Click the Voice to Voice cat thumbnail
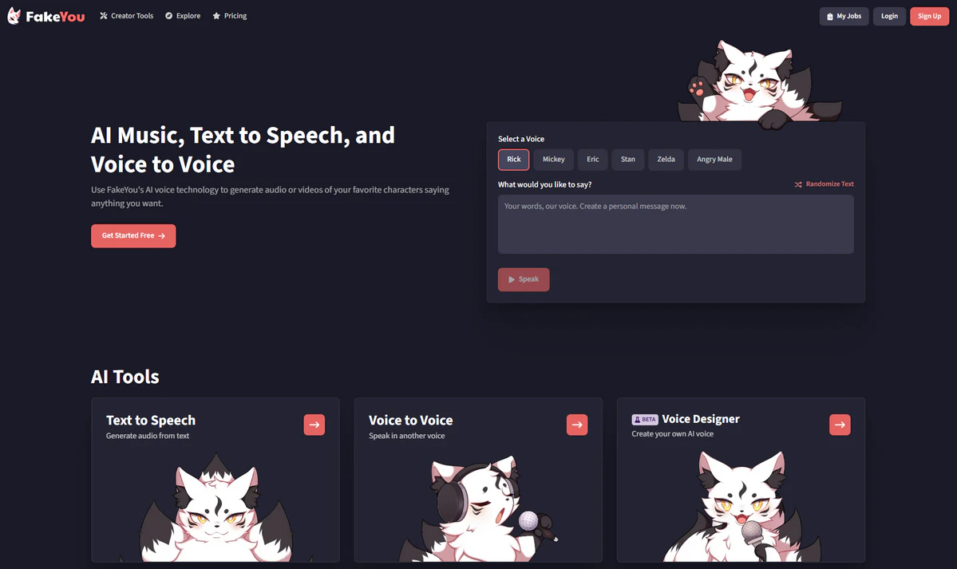The image size is (957, 569). pos(478,508)
